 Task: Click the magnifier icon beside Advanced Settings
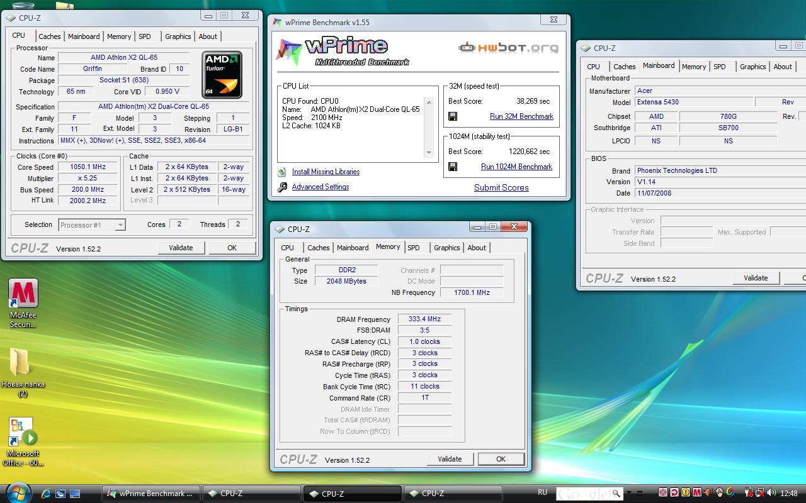click(x=282, y=187)
